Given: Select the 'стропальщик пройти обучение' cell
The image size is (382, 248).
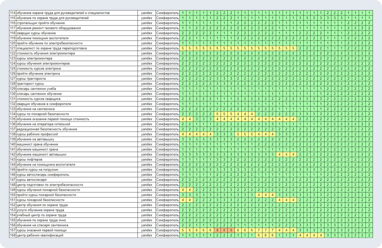Looking at the screenshot, I should tap(77, 23).
